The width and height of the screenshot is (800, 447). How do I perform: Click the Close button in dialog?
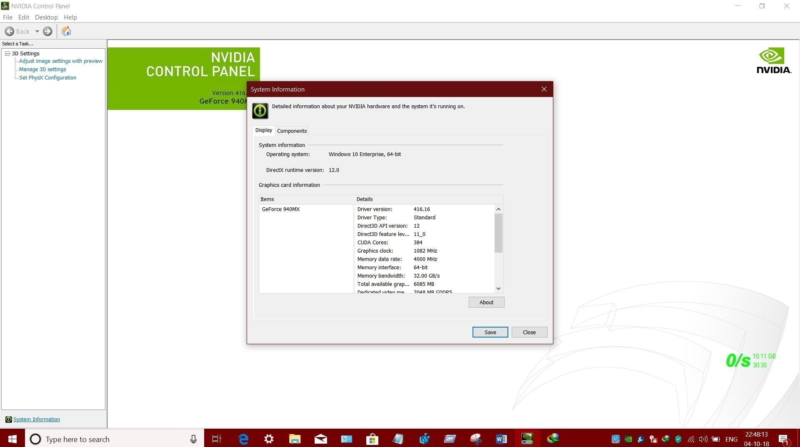pos(529,332)
